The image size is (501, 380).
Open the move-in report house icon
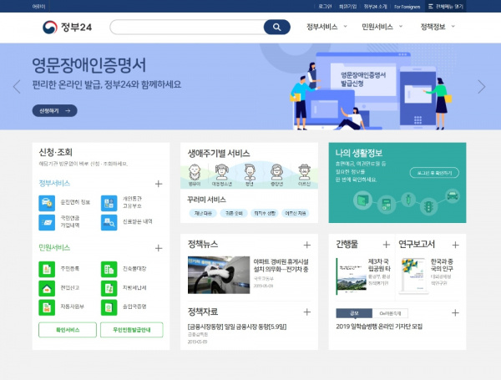[x=47, y=288]
